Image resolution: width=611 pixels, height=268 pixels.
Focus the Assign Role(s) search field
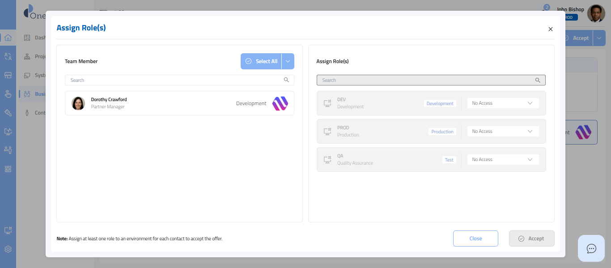click(x=425, y=80)
